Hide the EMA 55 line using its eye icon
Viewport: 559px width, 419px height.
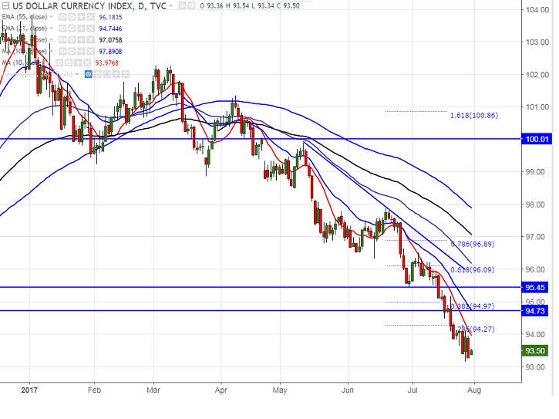[62, 17]
